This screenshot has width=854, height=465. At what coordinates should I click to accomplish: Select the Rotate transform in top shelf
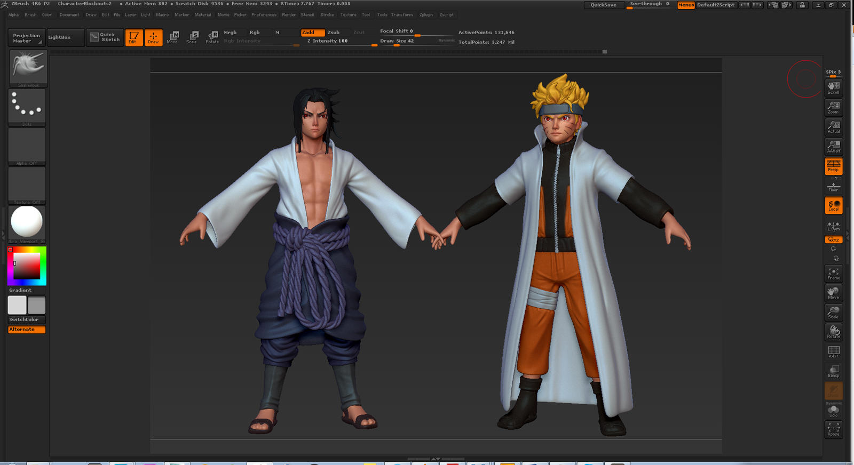(212, 37)
